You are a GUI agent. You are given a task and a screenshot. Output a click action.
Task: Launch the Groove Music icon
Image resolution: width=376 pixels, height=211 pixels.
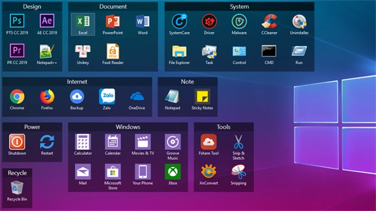[x=173, y=142]
